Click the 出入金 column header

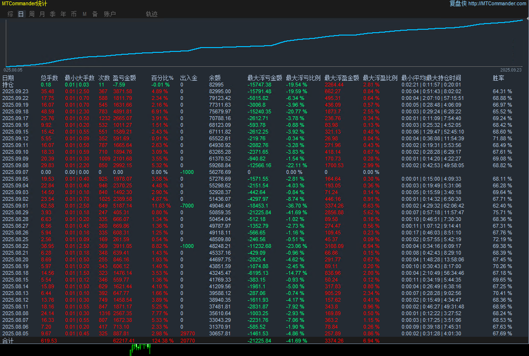[189, 78]
